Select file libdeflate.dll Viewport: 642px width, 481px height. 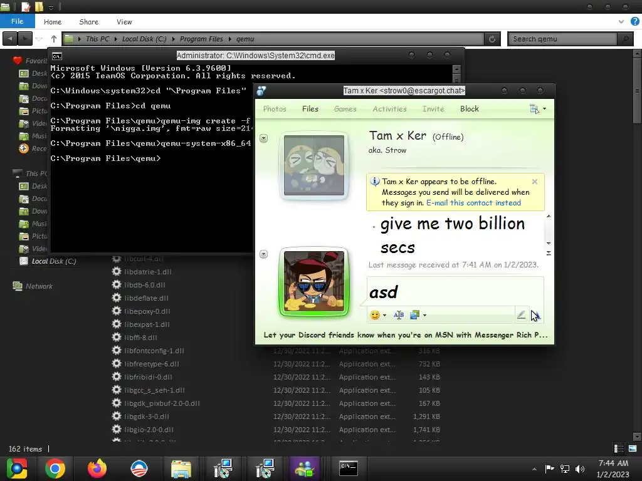click(x=146, y=298)
